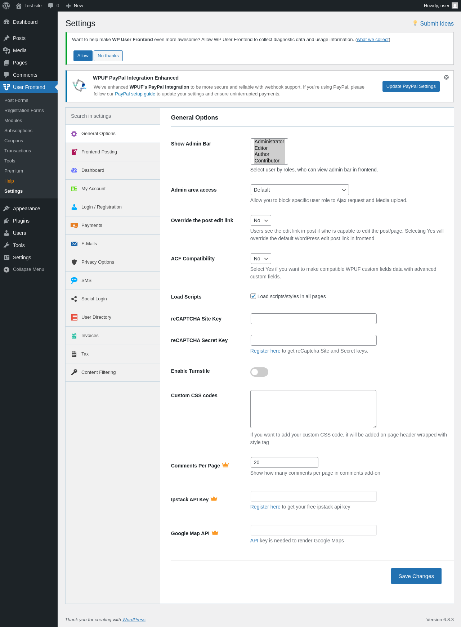The image size is (461, 627).
Task: Click the E-Mails envelope icon
Action: tap(74, 244)
